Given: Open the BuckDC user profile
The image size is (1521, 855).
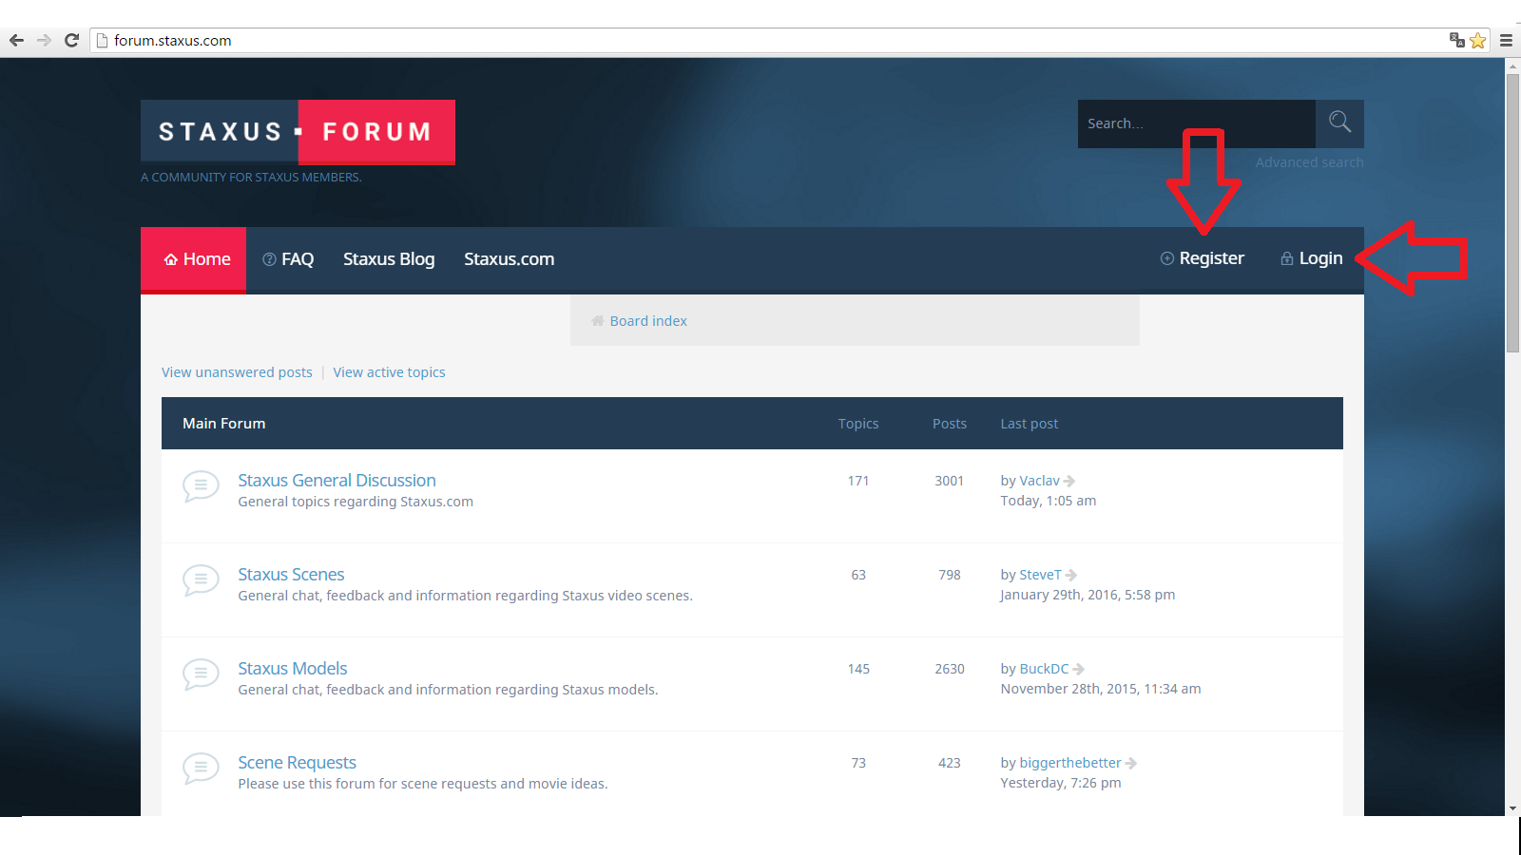Looking at the screenshot, I should (1044, 669).
